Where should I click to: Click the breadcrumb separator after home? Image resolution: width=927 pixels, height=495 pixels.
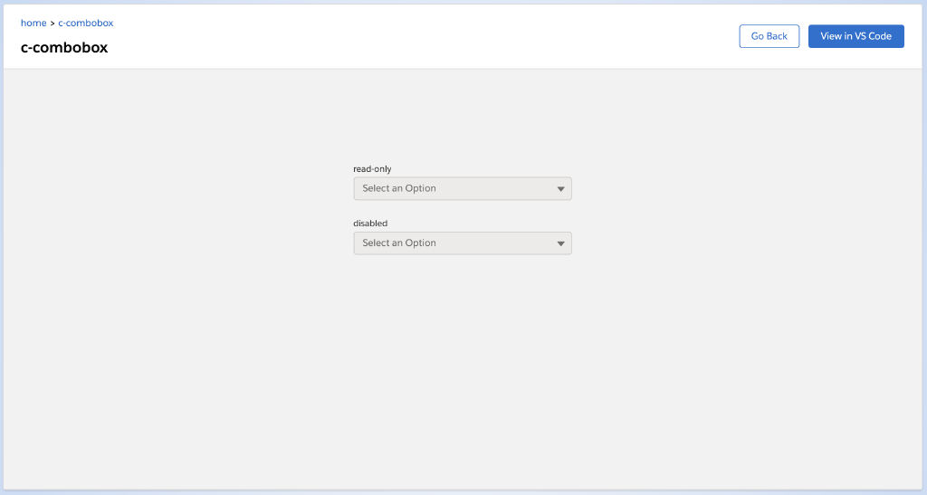[x=53, y=23]
